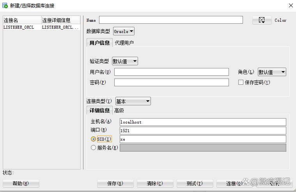Screen dimensions: 296x192
Task: Click the color picker button beside Color
Action: [x=262, y=20]
